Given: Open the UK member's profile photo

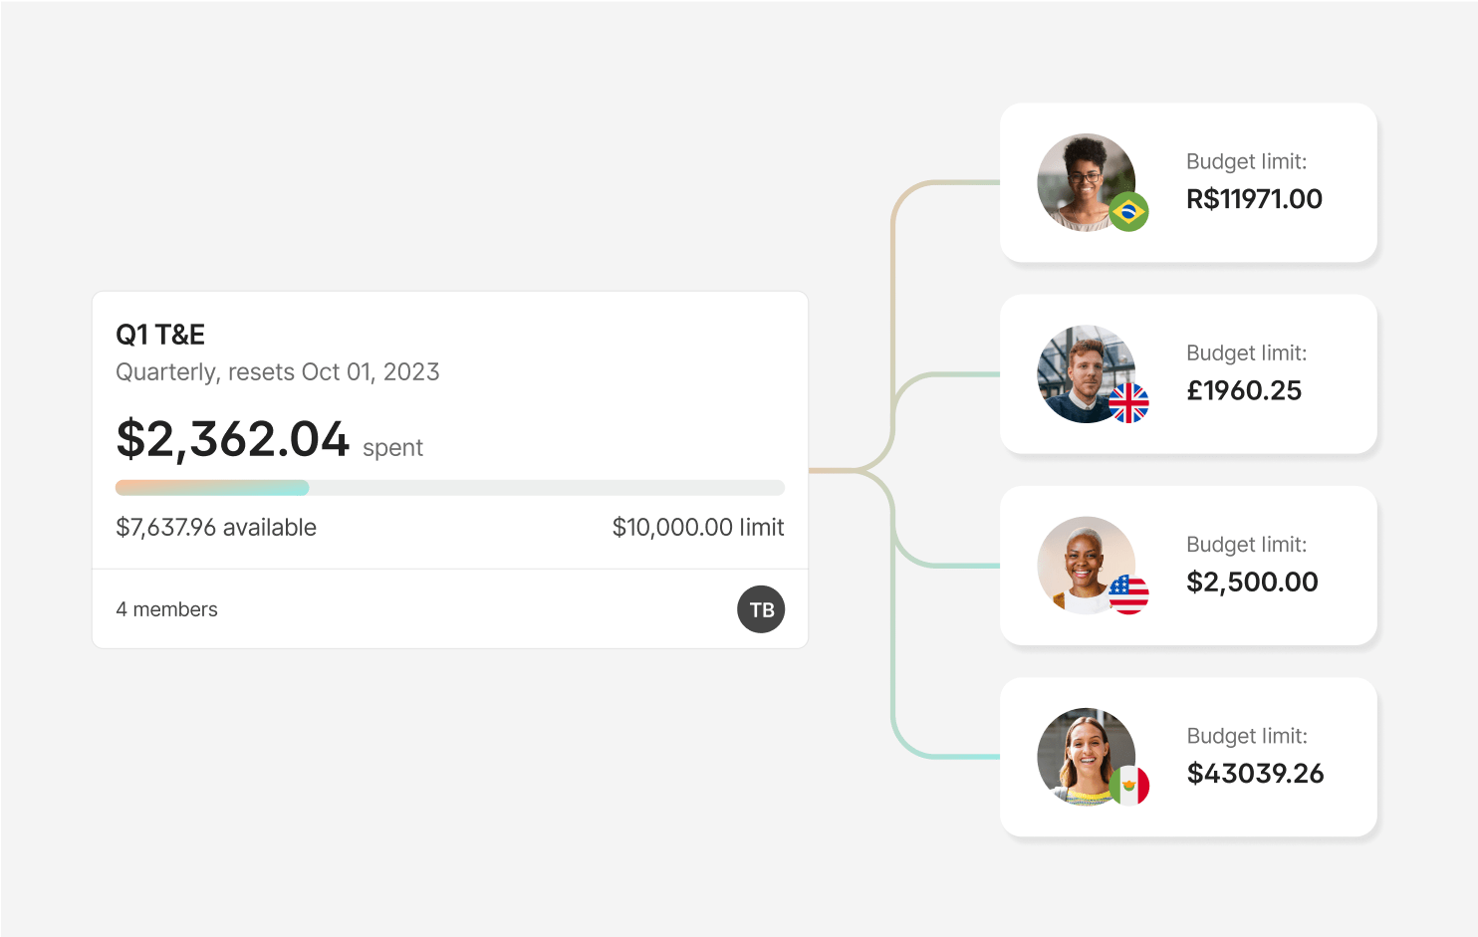Looking at the screenshot, I should tap(1082, 370).
